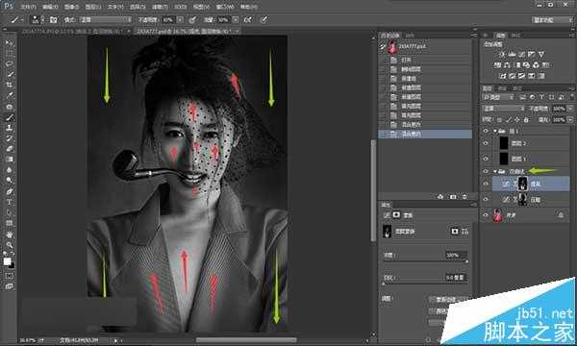
Task: Select the Horizontal Type tool
Action: tap(9, 202)
